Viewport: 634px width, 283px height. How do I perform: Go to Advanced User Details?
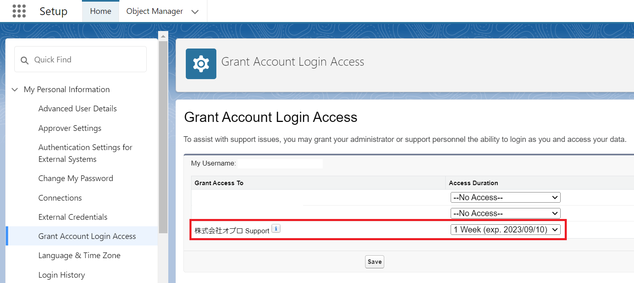tap(77, 108)
